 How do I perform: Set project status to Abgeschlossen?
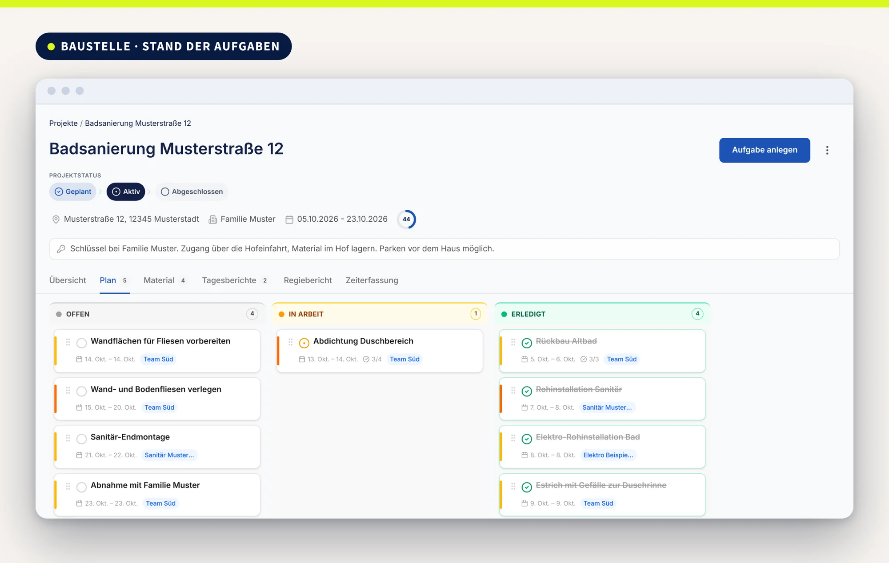[x=192, y=192]
